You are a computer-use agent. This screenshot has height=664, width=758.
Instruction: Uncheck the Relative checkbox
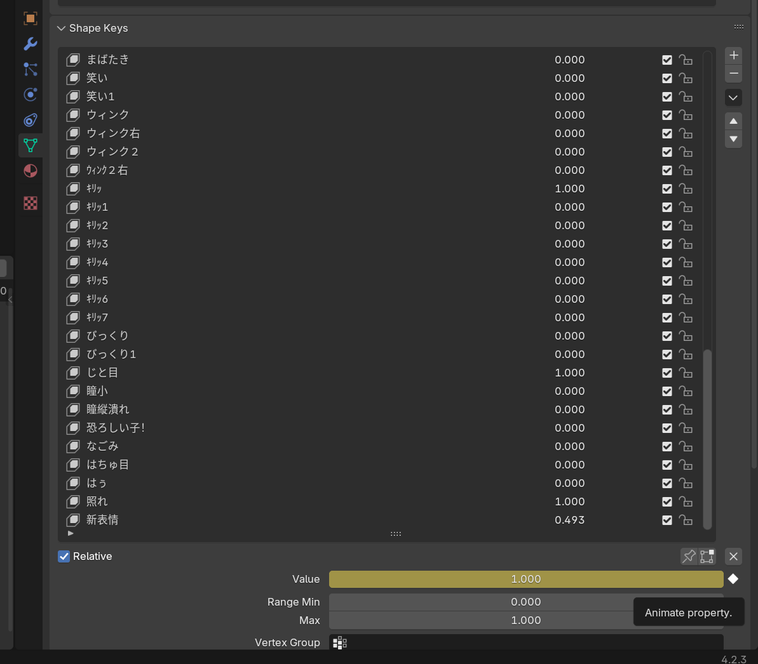(64, 556)
